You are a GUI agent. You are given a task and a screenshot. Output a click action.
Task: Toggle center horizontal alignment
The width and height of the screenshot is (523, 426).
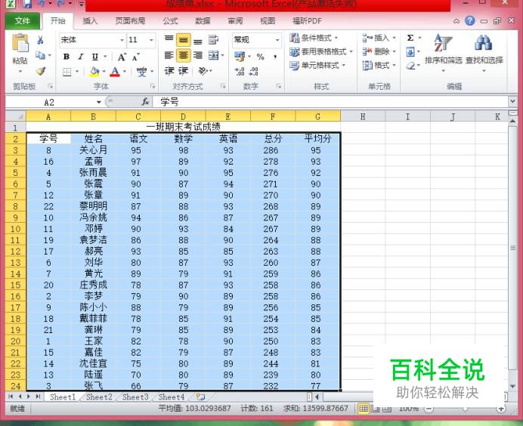pyautogui.click(x=184, y=55)
